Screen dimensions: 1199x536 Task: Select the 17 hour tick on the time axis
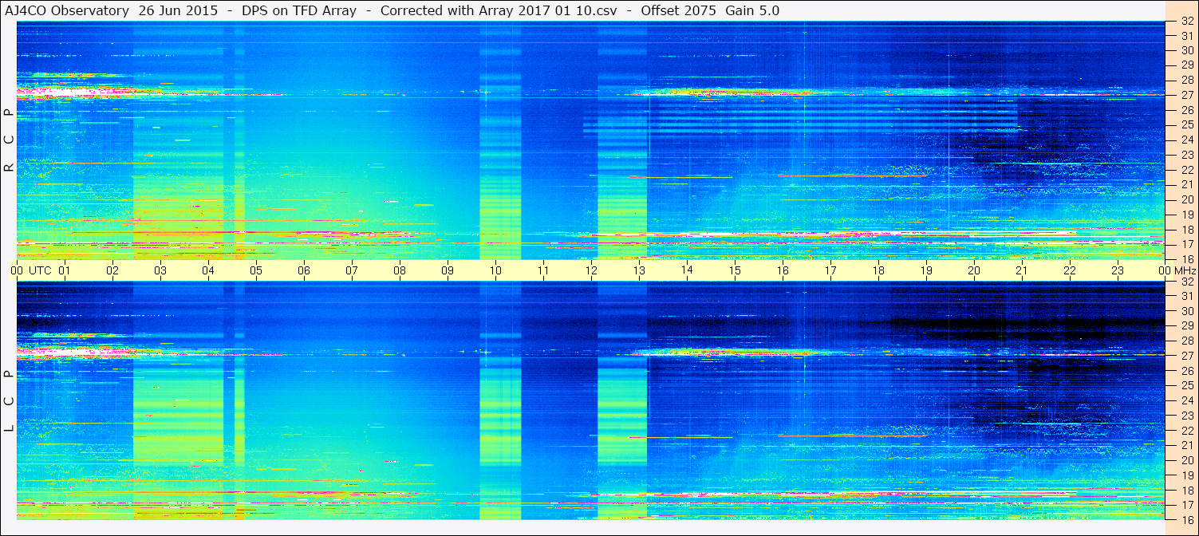pyautogui.click(x=830, y=270)
